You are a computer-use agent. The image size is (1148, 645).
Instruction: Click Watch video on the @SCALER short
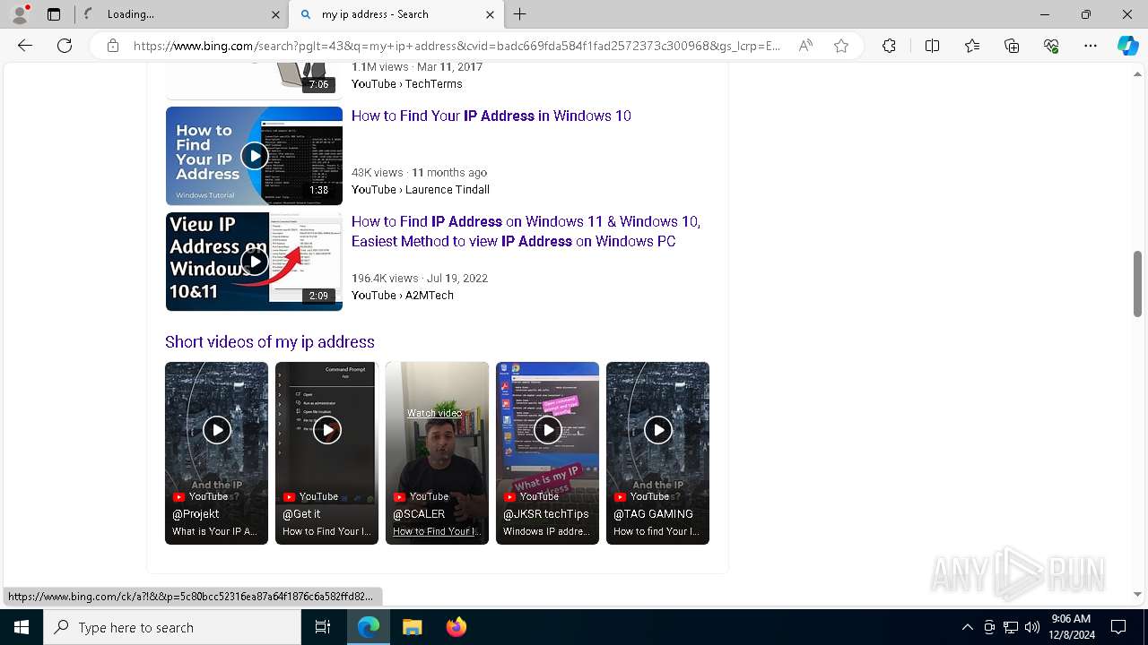tap(434, 413)
